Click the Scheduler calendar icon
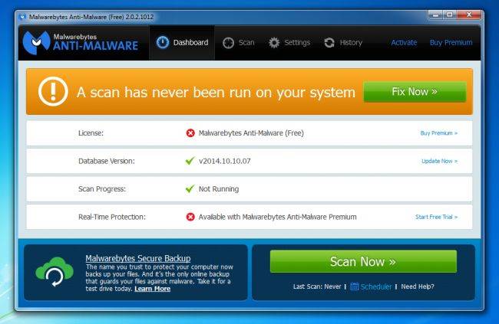Screen dimensions: 499x324 (x=354, y=286)
